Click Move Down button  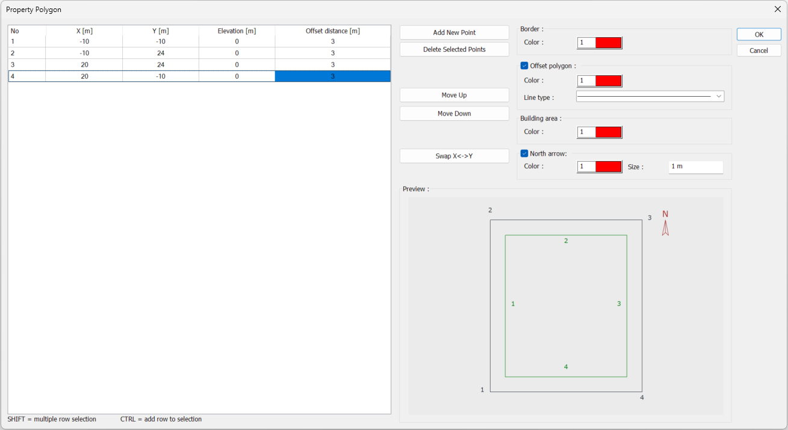click(454, 114)
